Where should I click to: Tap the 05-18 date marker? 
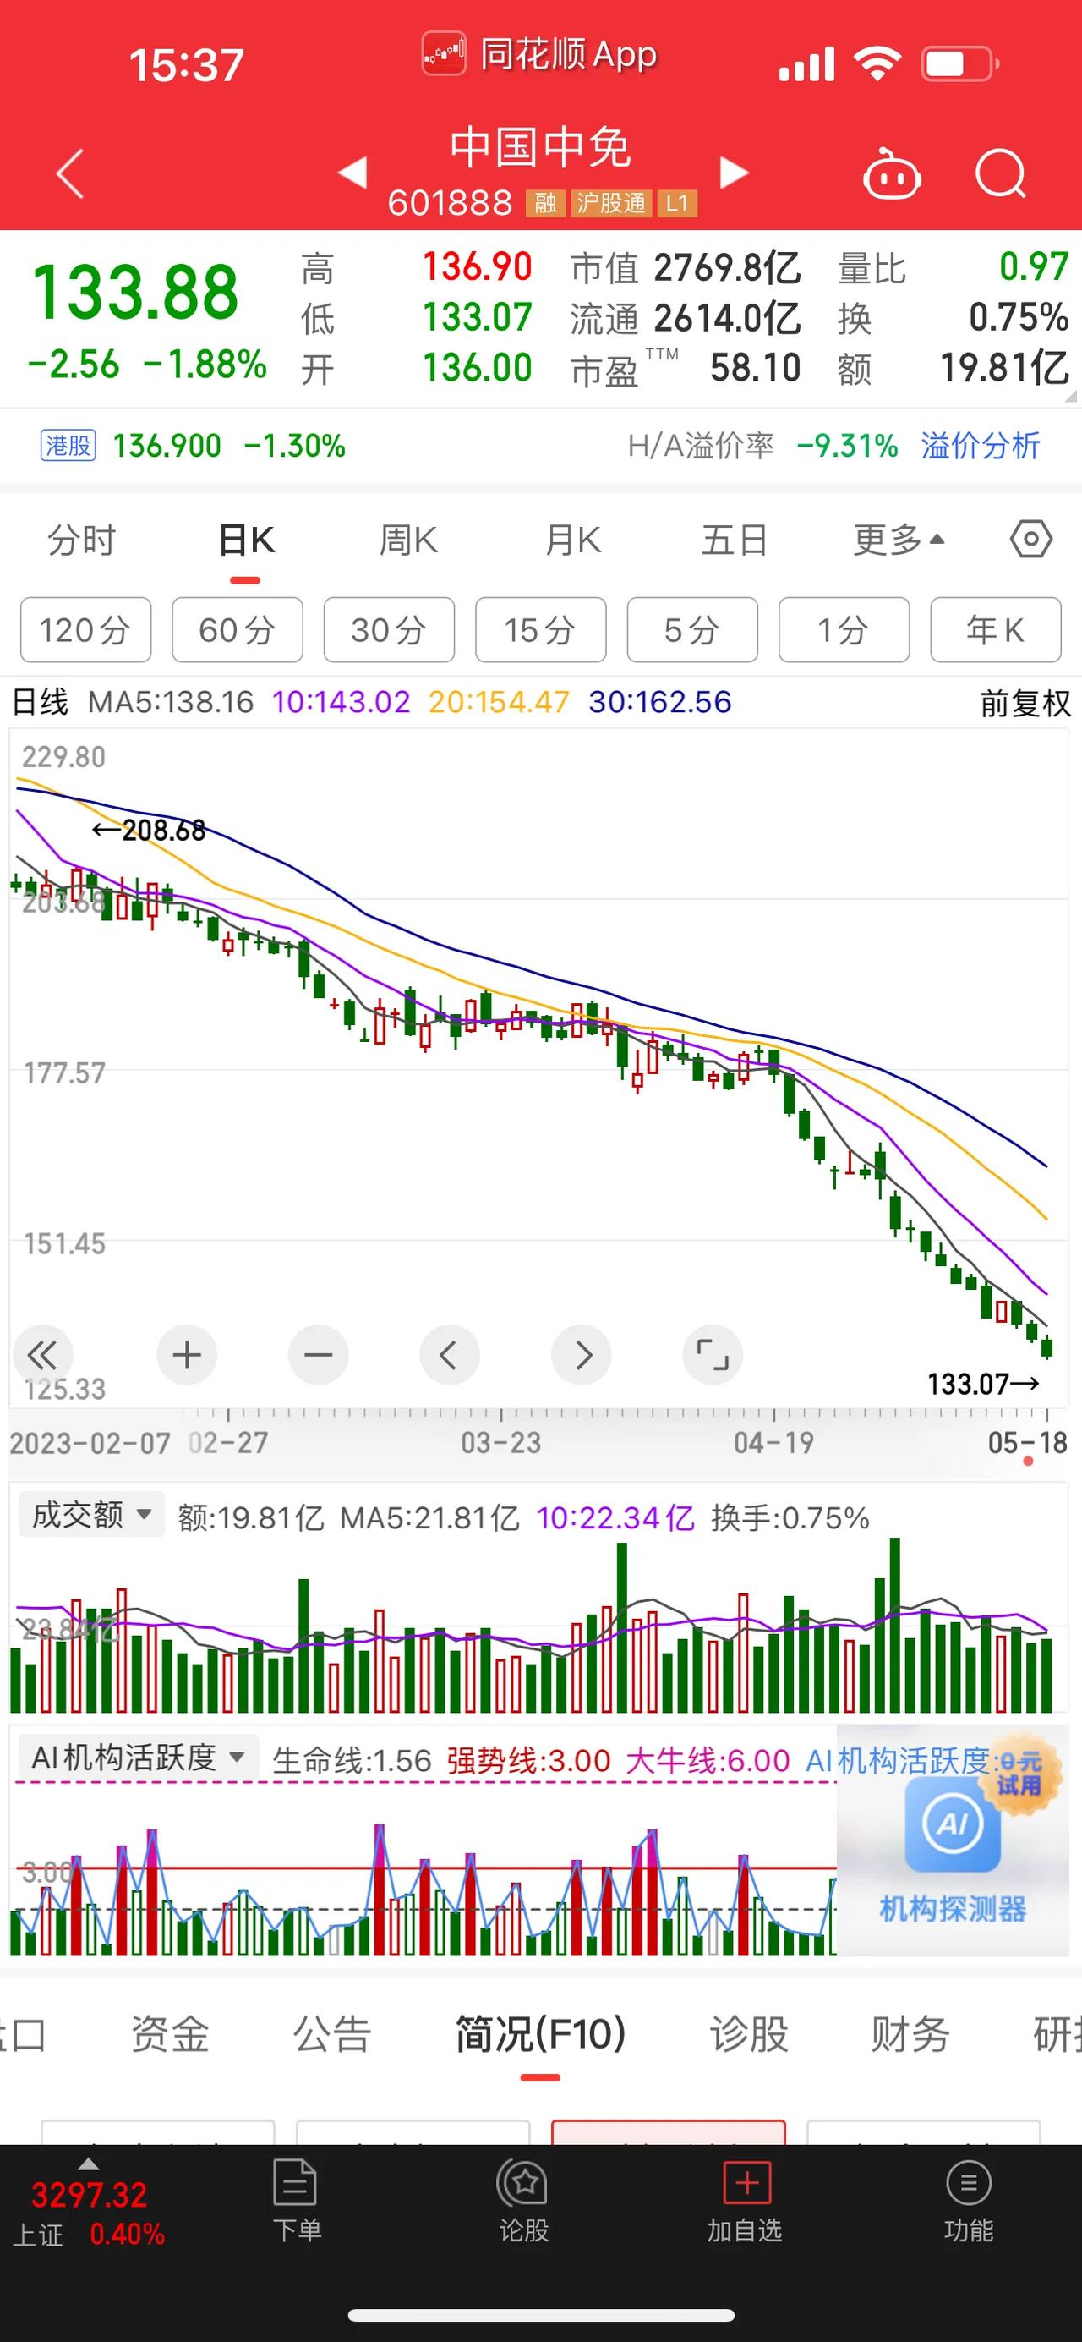[1028, 1442]
